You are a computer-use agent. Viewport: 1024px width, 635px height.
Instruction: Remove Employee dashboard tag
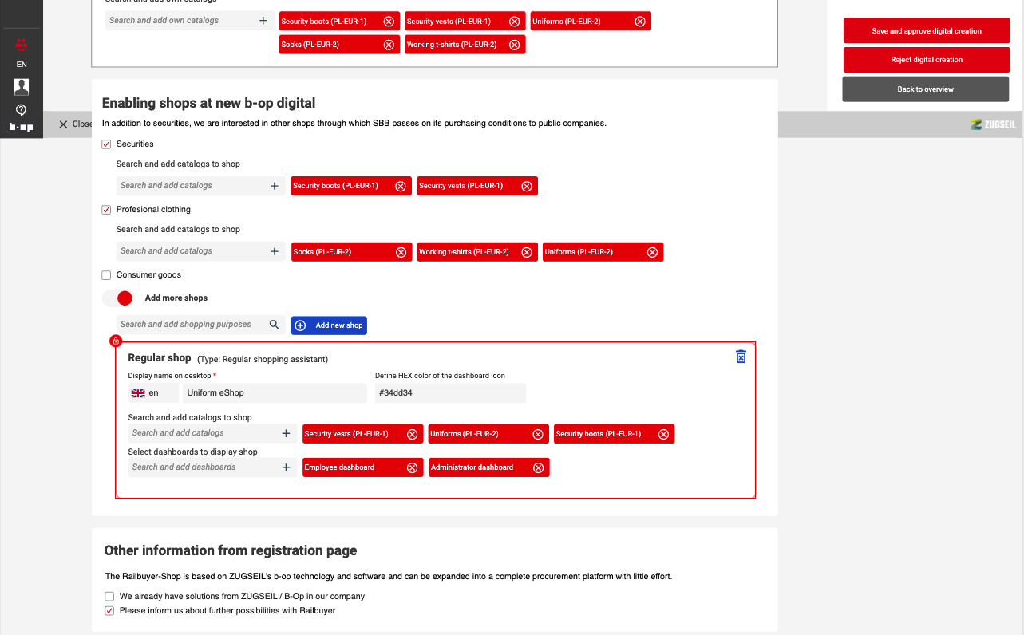tap(412, 467)
